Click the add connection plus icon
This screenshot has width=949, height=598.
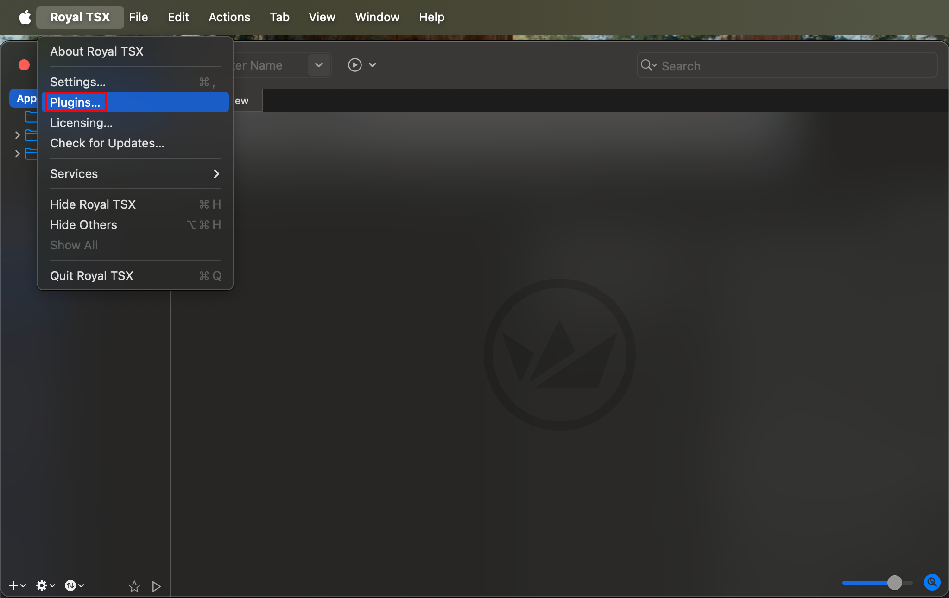click(13, 585)
